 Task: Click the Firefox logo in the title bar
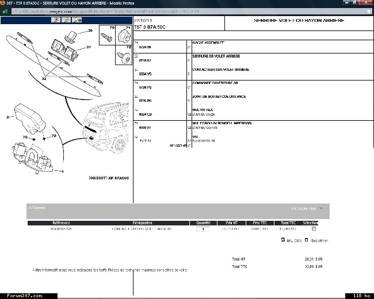3,3
